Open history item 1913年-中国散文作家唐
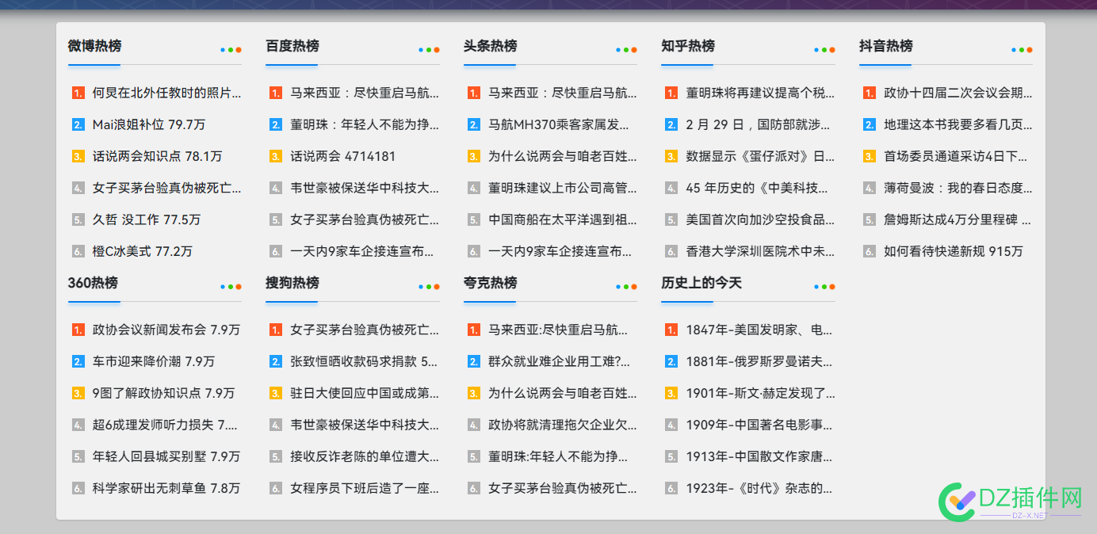The width and height of the screenshot is (1097, 534). tap(759, 456)
